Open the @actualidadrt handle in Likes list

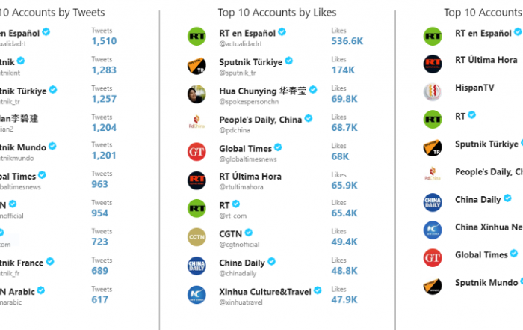click(241, 43)
